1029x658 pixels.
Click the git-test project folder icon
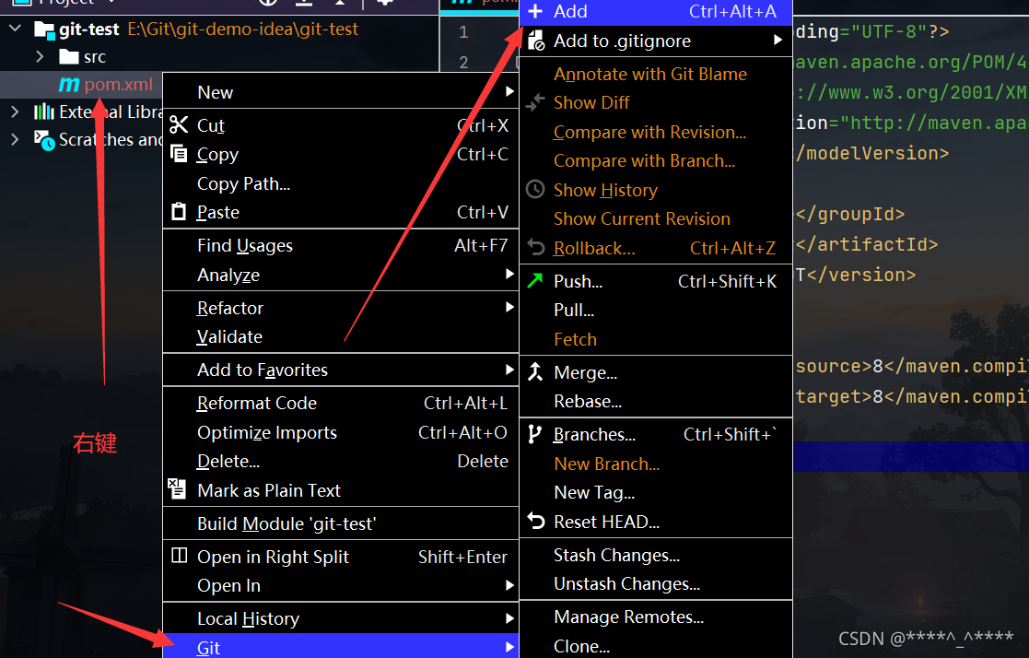click(44, 29)
